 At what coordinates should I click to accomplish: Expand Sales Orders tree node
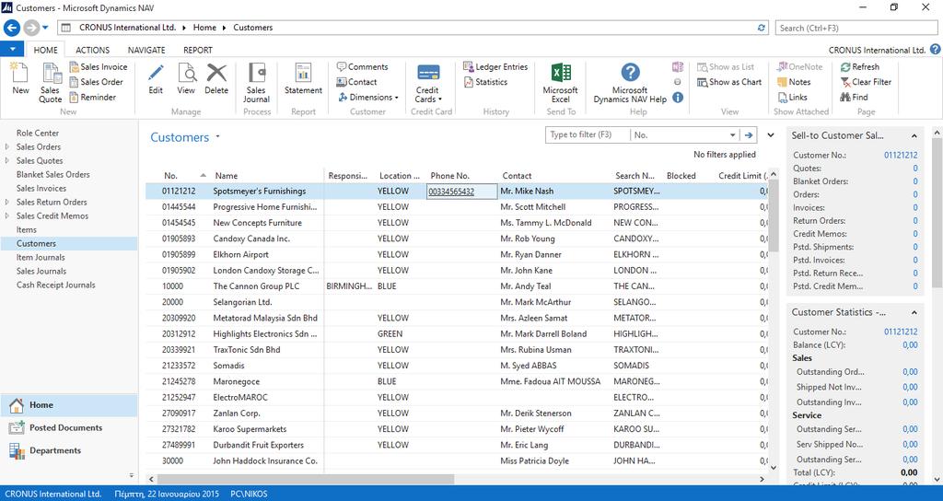7,146
